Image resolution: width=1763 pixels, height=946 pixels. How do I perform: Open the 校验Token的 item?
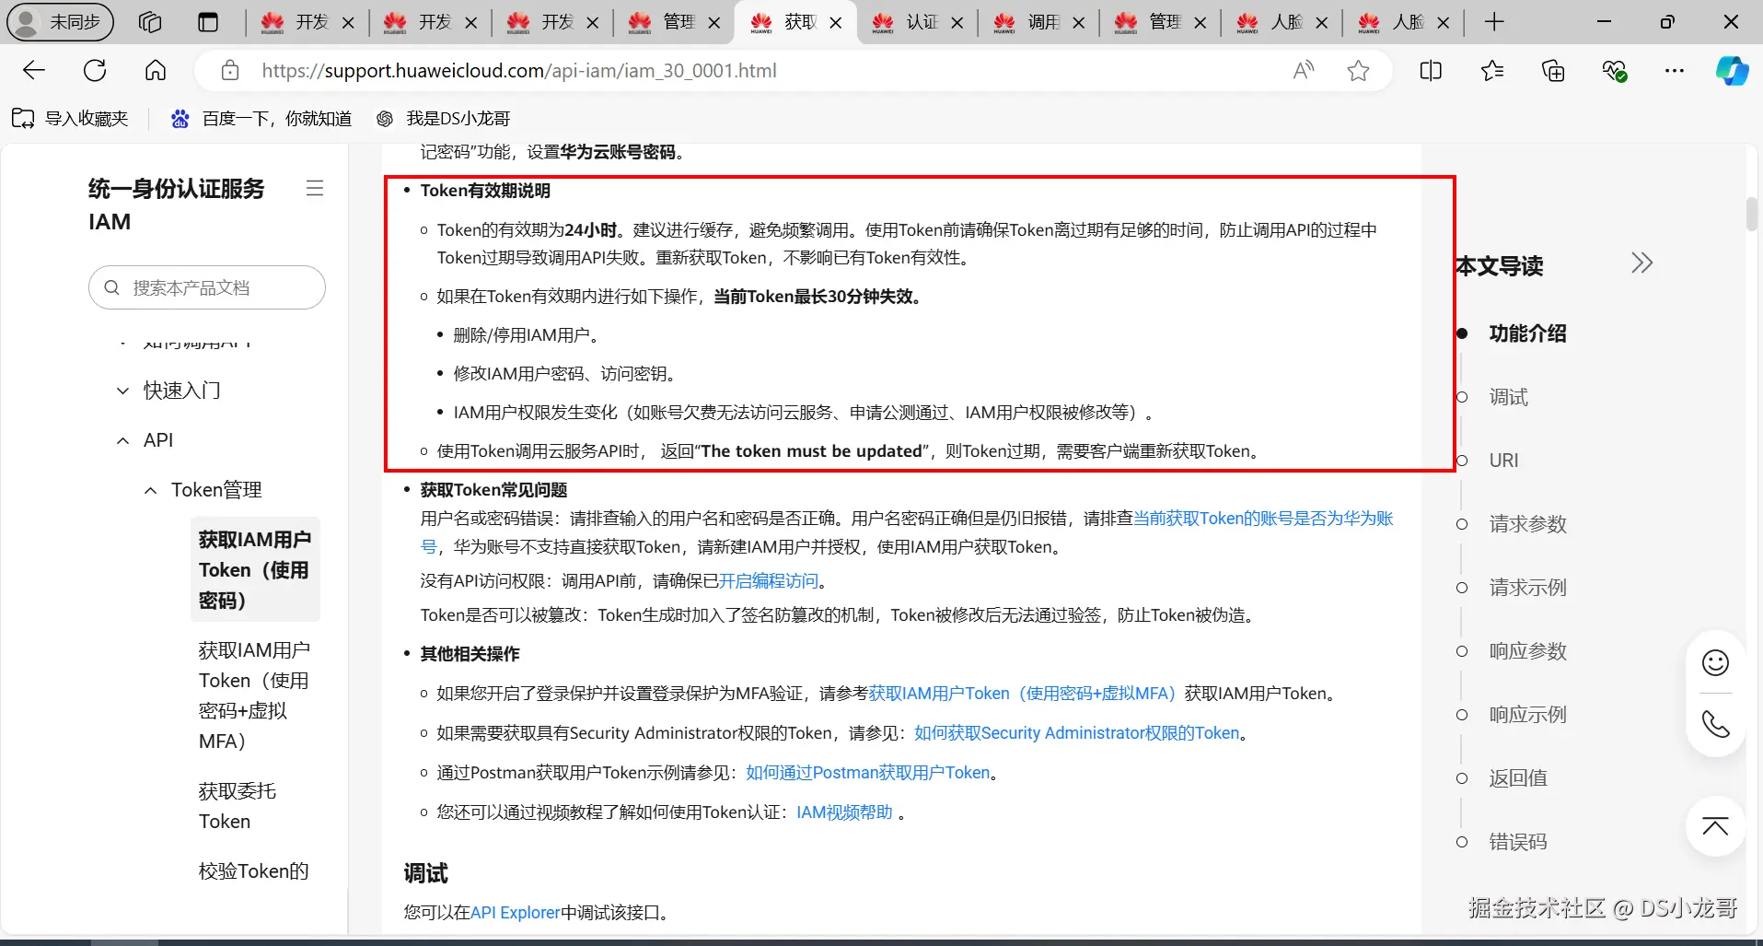[x=254, y=871]
